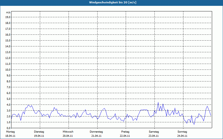Click the 'Donnerstag' day label
The image size is (223, 139).
(x=96, y=132)
